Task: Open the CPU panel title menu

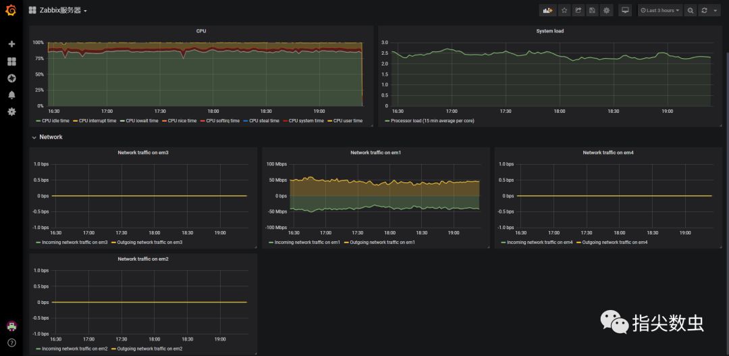Action: [x=201, y=31]
